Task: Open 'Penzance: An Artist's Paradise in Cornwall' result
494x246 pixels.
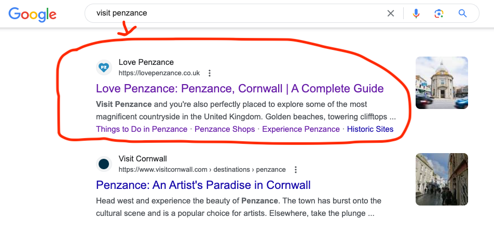Action: [x=203, y=185]
